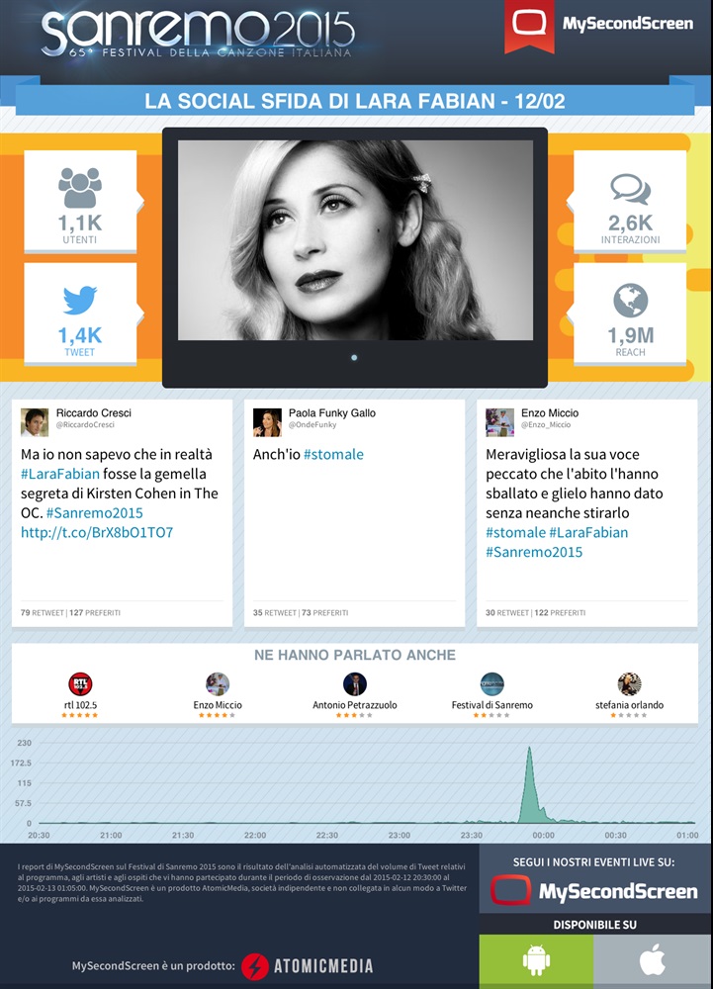Click the @Enzo_Miccio handle

coord(546,425)
